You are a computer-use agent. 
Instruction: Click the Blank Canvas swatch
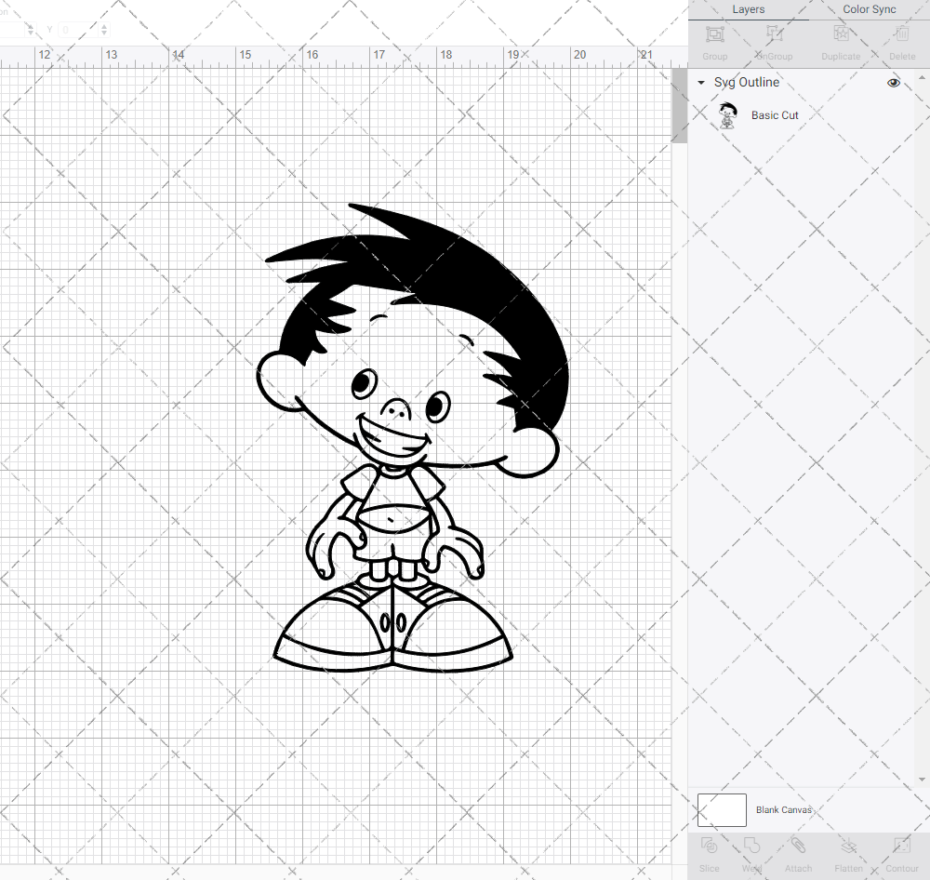click(722, 810)
